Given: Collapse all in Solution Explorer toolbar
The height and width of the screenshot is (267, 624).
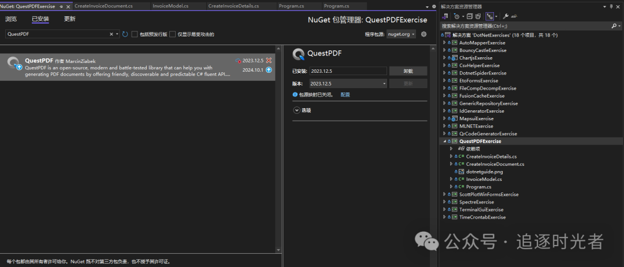Looking at the screenshot, I should coord(469,16).
